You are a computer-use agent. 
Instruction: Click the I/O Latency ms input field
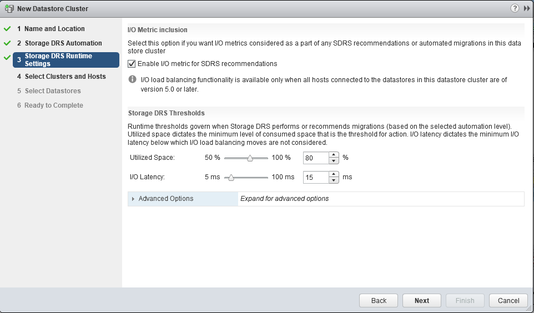[316, 178]
